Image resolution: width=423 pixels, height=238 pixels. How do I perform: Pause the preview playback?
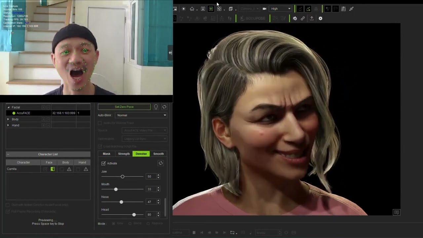click(x=194, y=233)
